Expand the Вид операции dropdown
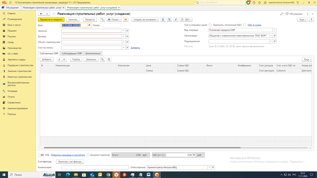The height and width of the screenshot is (178, 317). click(274, 30)
